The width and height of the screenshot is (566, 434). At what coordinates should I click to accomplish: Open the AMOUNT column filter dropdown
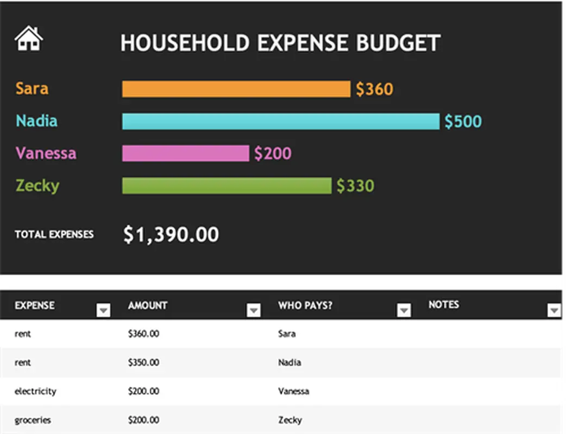pyautogui.click(x=254, y=310)
